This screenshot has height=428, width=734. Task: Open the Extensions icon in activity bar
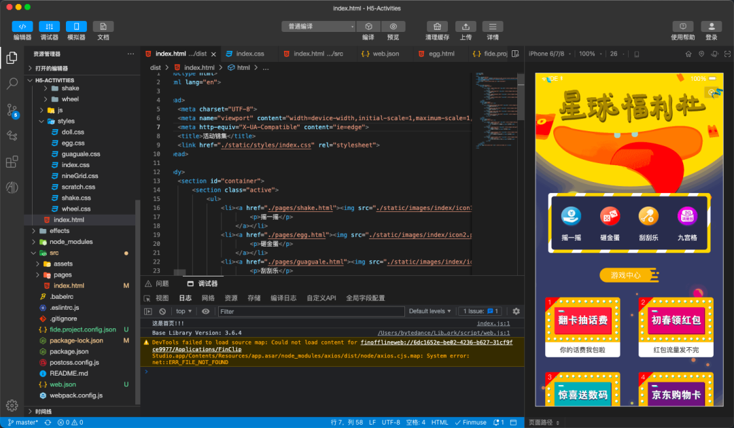point(12,162)
